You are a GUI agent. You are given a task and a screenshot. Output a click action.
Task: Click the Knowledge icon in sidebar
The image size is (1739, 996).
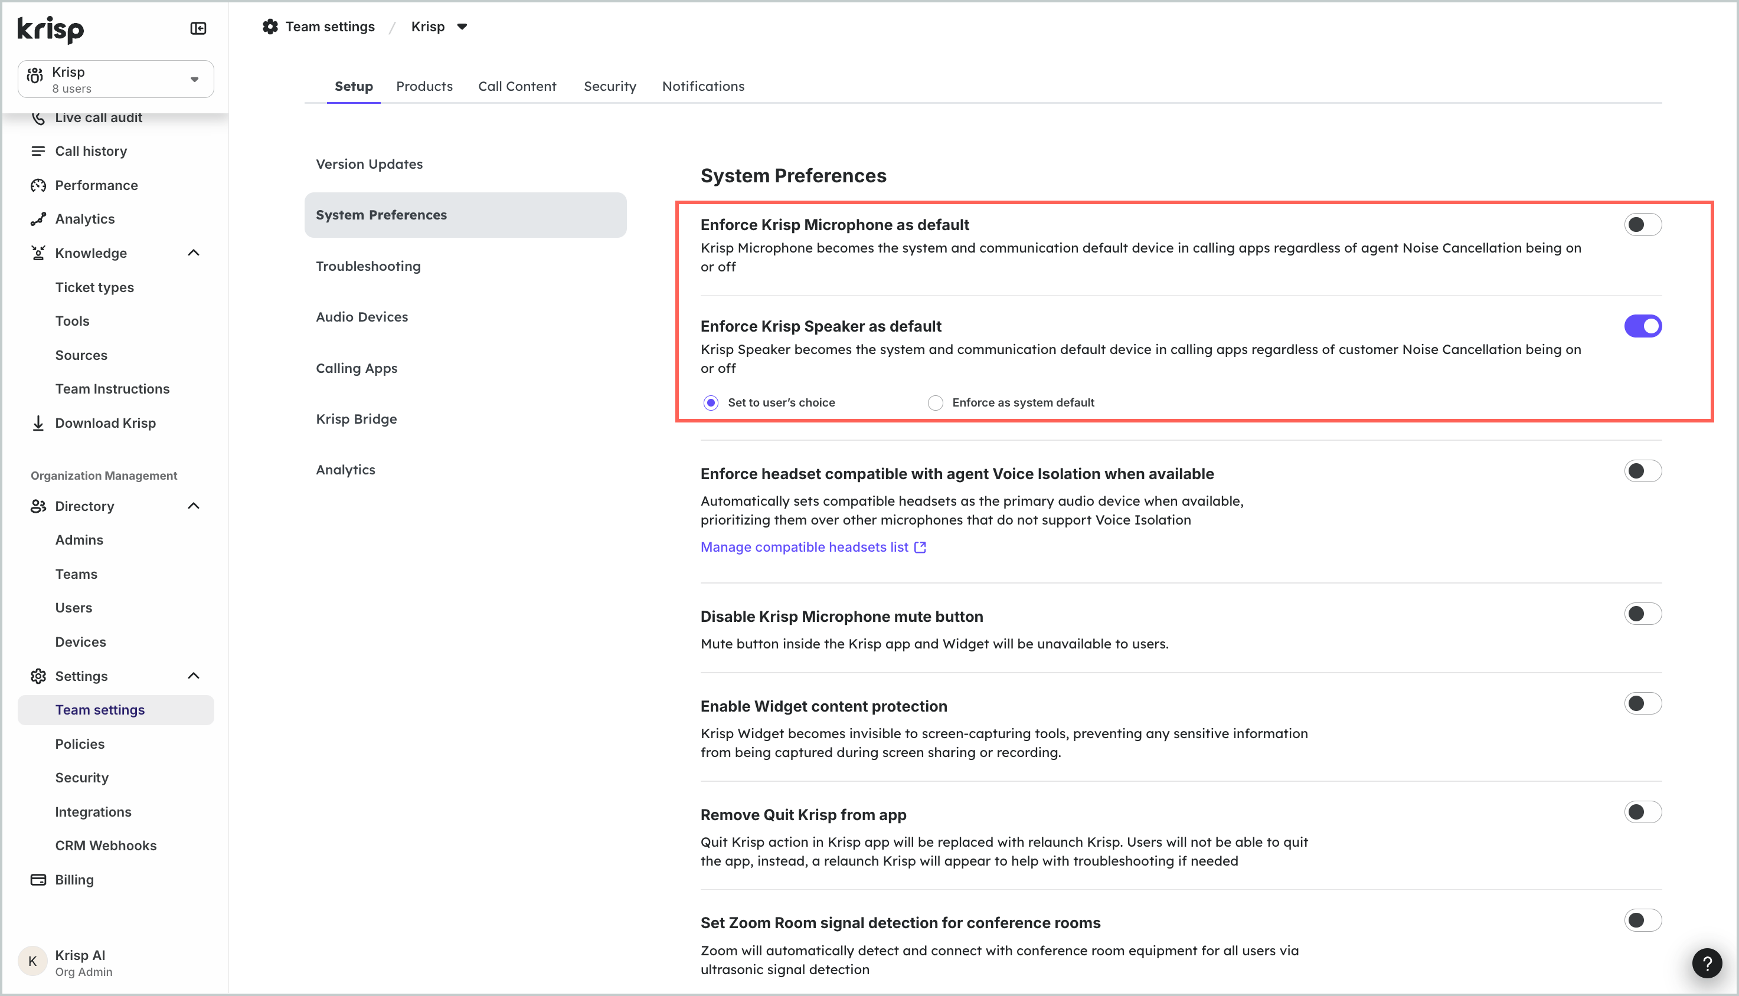(38, 253)
